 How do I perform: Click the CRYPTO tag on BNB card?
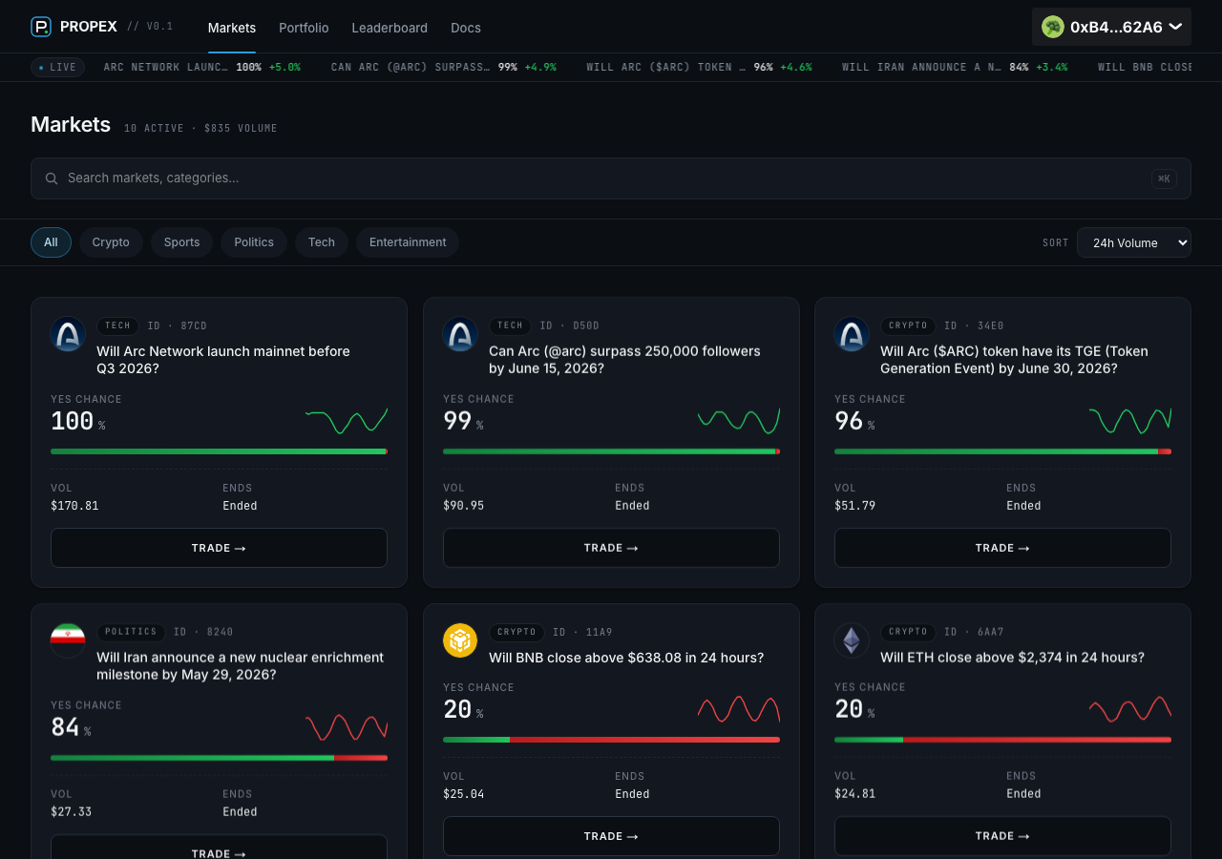(x=516, y=632)
